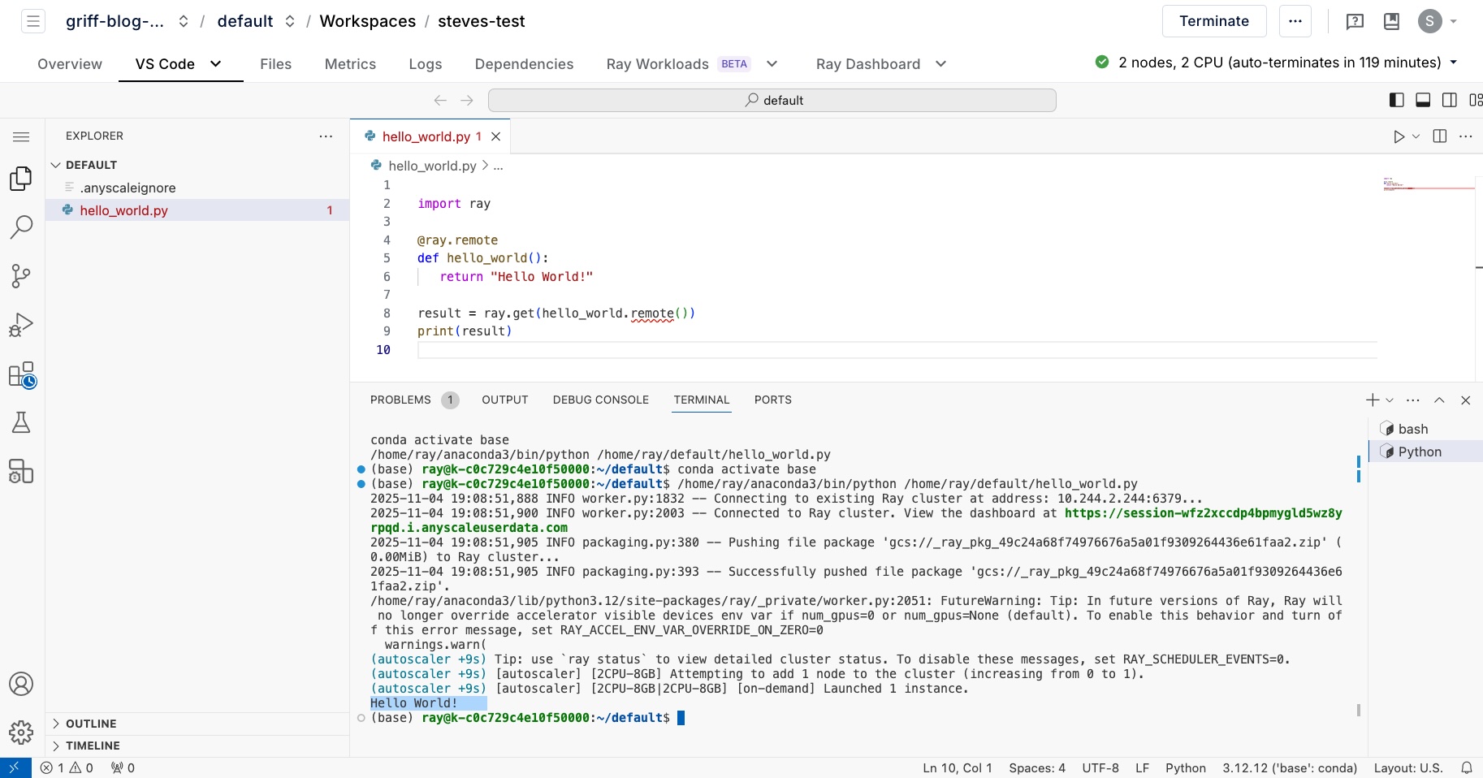The height and width of the screenshot is (778, 1483).
Task: Click the Run Python File play button
Action: (x=1399, y=136)
